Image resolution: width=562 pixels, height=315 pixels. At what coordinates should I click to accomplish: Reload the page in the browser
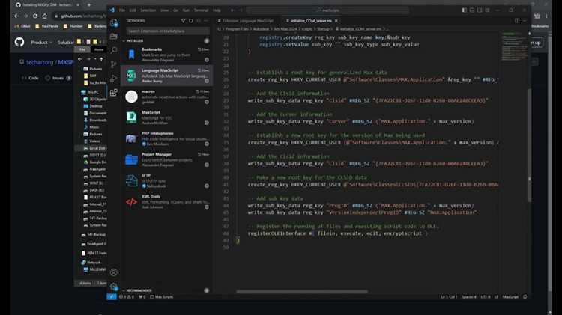[35, 16]
